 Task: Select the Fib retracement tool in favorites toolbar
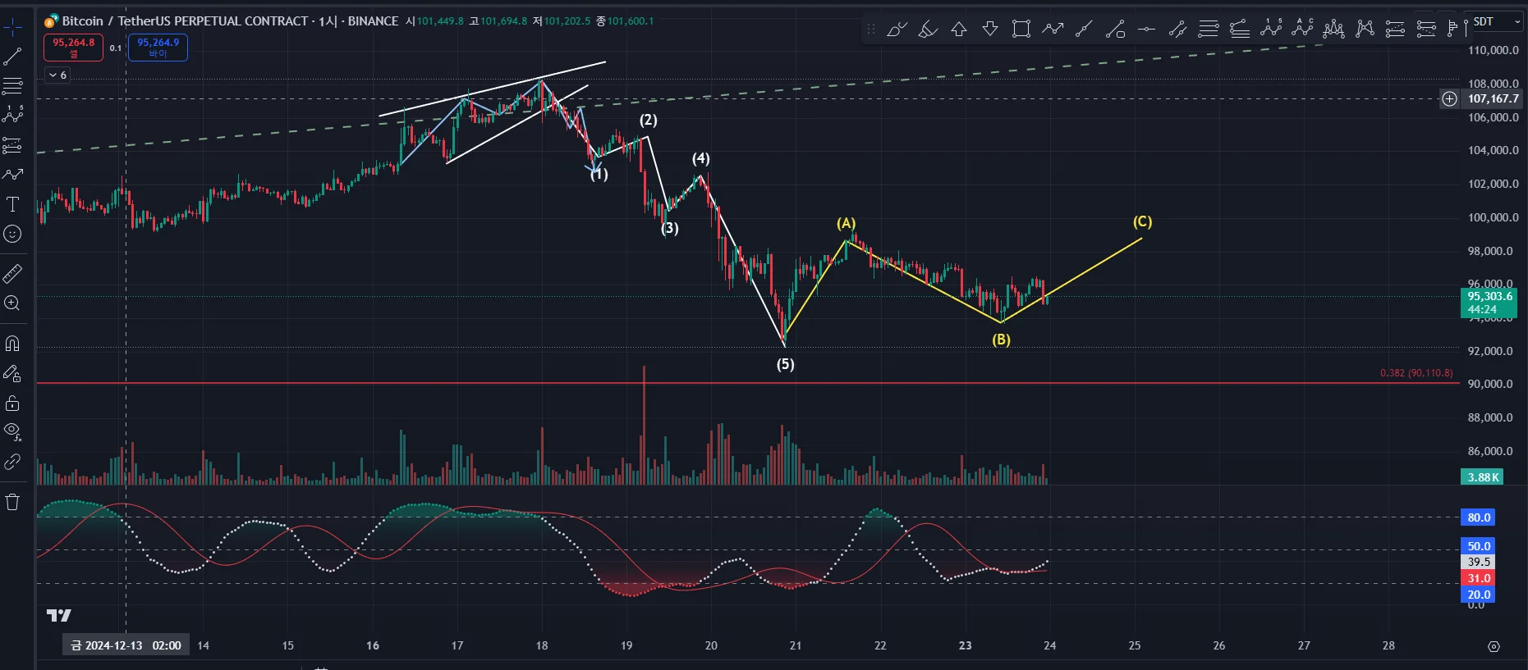pyautogui.click(x=1209, y=30)
